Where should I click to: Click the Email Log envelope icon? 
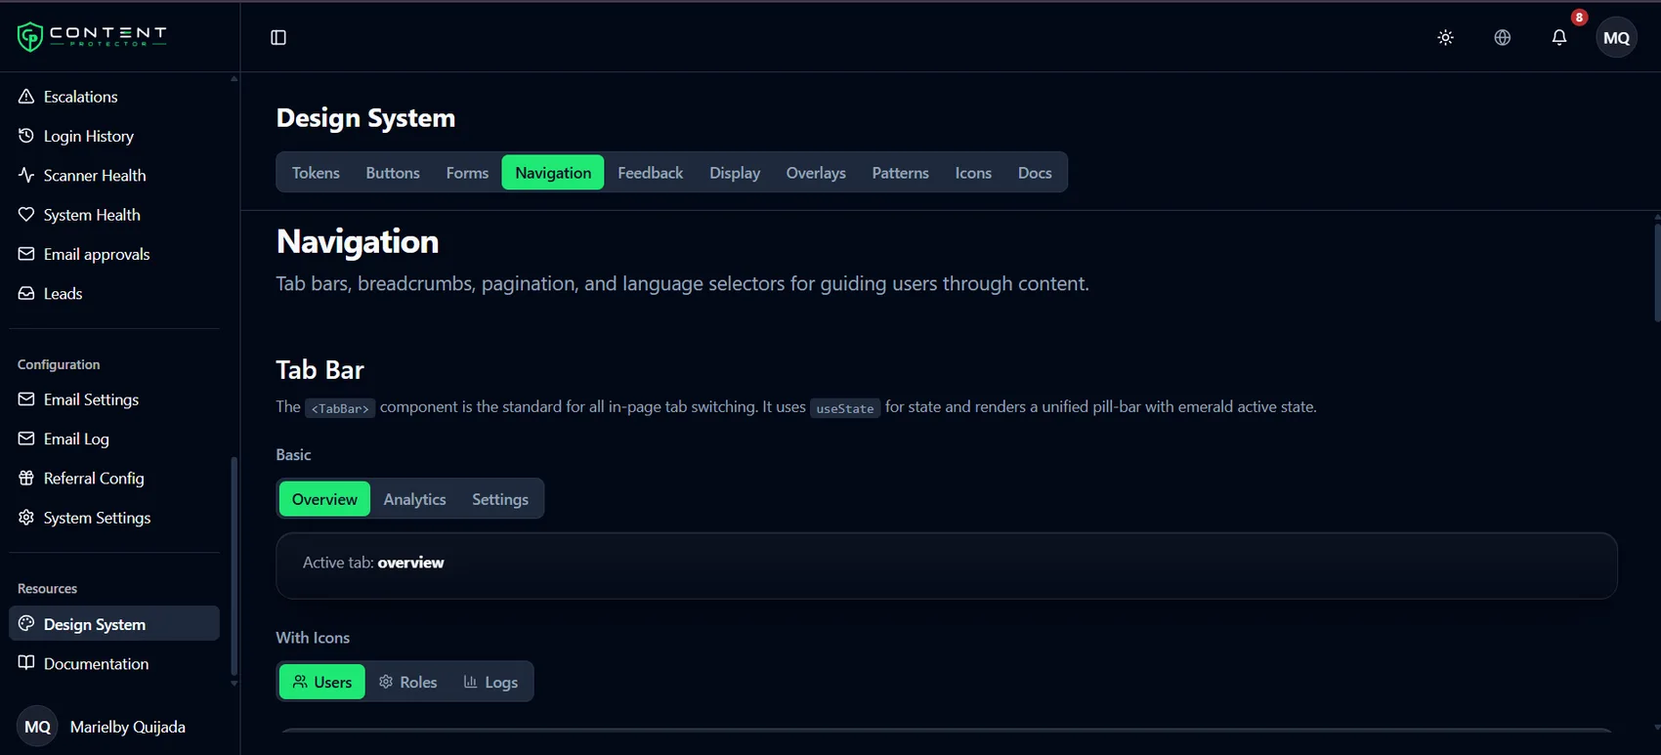26,439
